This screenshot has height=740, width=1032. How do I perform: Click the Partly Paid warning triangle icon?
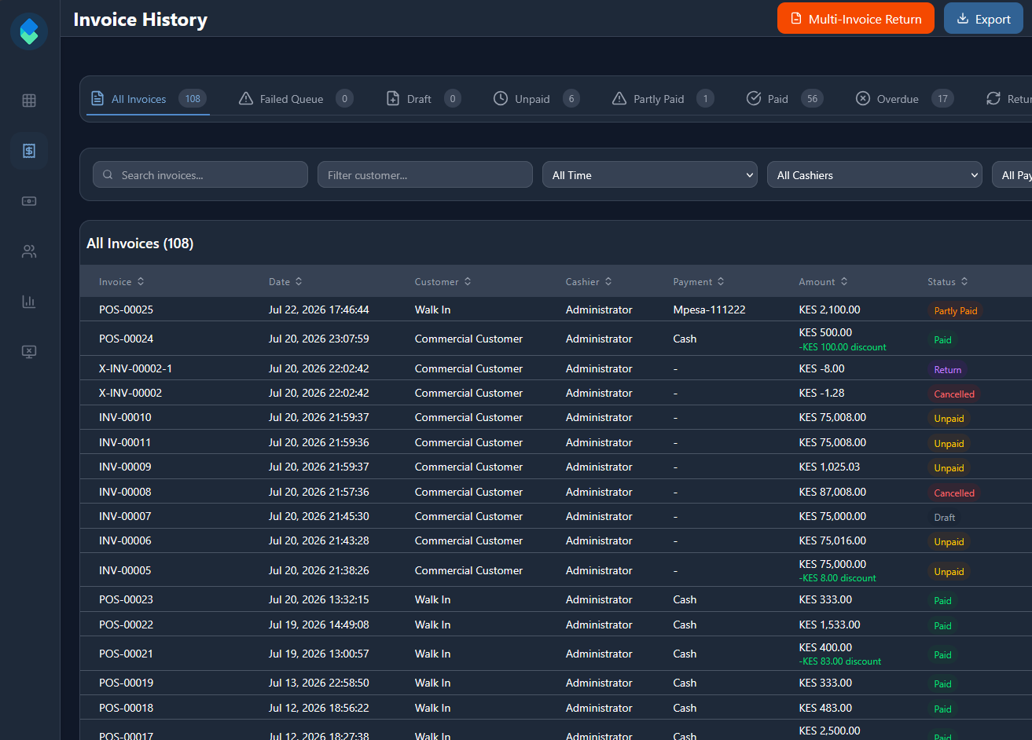pos(619,98)
